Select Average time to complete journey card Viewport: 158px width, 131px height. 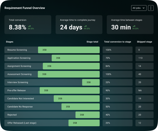(79, 24)
